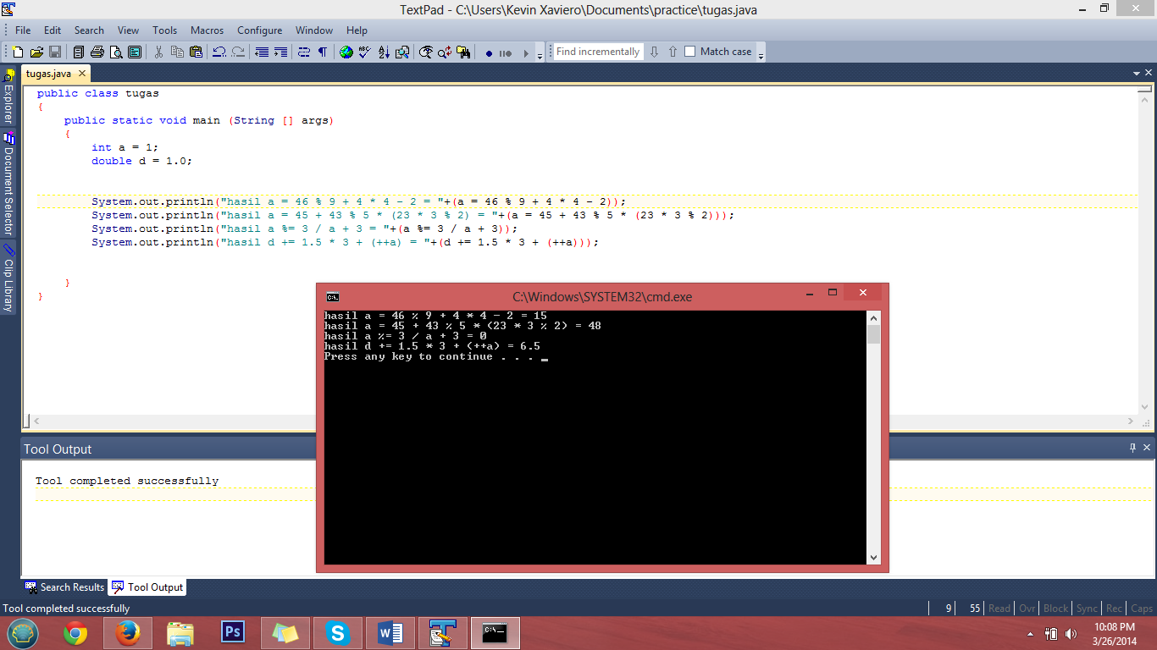Select the Tool Output tab
This screenshot has width=1157, height=650.
click(x=147, y=587)
